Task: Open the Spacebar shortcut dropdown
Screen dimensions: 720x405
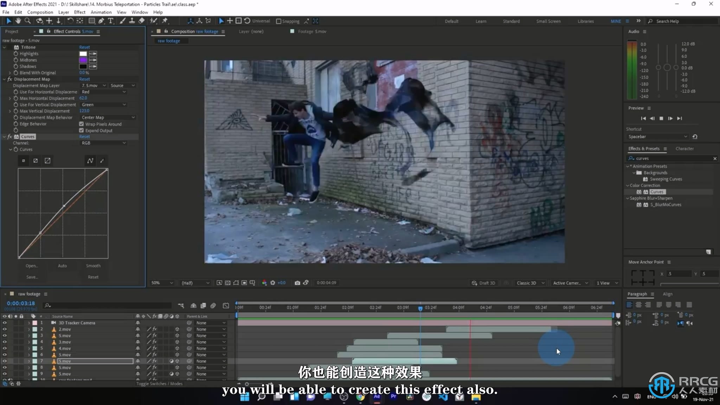Action: coord(657,137)
